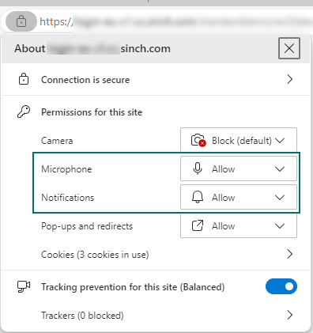Click the blocked camera icon

point(198,141)
